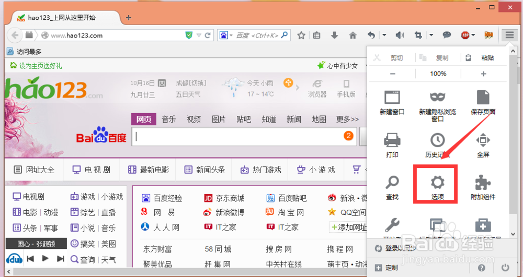Open 新建窗口 in the menu panel

coord(392,103)
